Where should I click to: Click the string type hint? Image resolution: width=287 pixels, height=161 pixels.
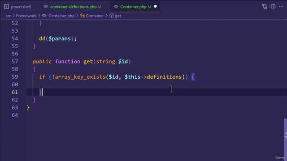[x=106, y=62]
